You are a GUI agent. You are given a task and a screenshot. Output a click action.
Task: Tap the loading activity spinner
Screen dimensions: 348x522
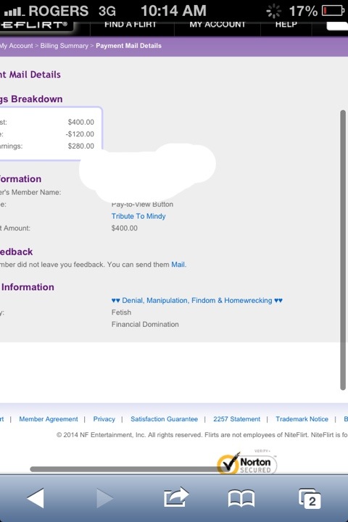274,11
